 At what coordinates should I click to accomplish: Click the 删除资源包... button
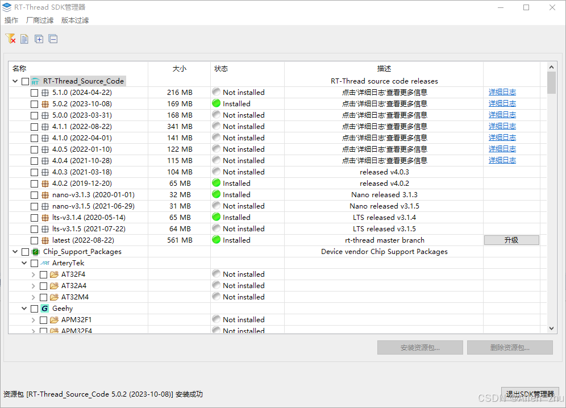(x=510, y=348)
